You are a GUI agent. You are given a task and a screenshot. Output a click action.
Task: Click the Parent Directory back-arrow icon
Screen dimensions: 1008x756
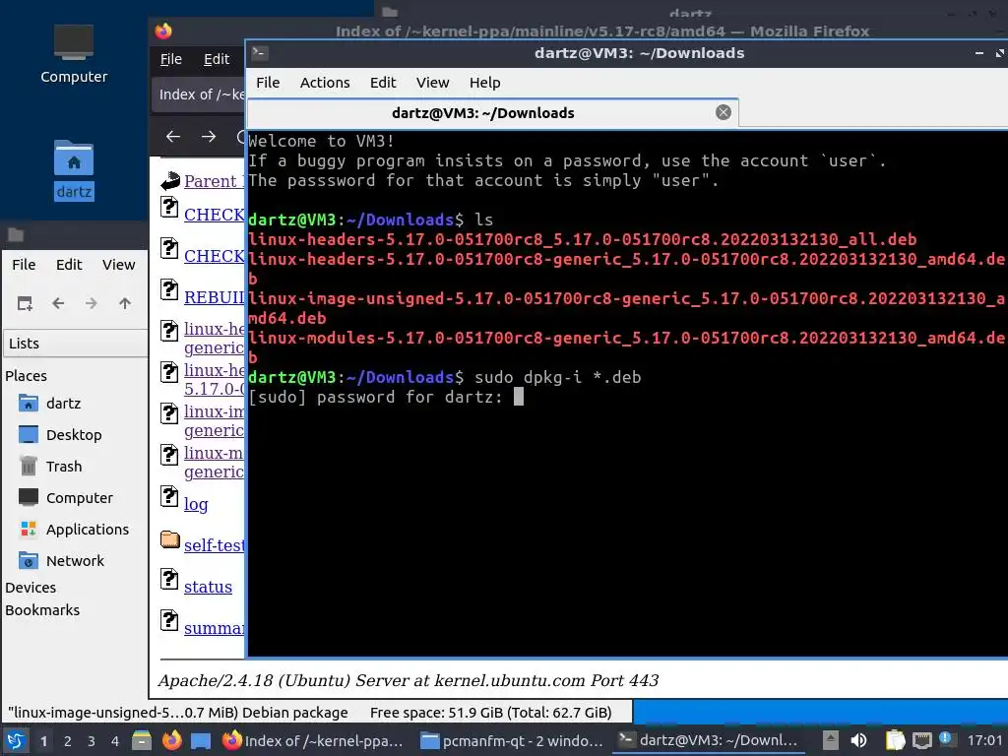(169, 181)
